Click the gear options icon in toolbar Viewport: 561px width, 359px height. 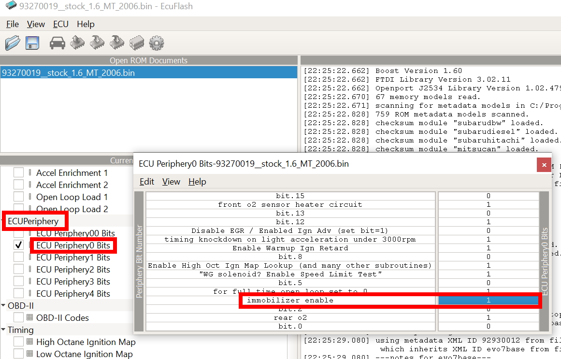pos(157,43)
